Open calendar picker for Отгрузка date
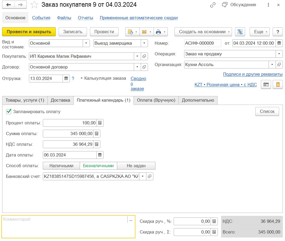 pos(66,78)
